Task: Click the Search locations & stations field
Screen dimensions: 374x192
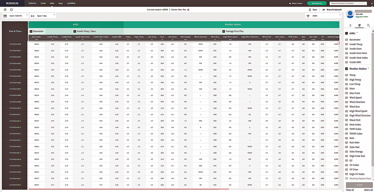Action: (348, 3)
